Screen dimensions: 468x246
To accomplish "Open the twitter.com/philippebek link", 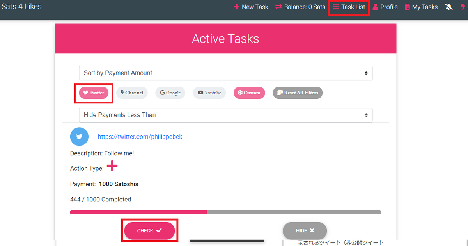I will tap(140, 137).
